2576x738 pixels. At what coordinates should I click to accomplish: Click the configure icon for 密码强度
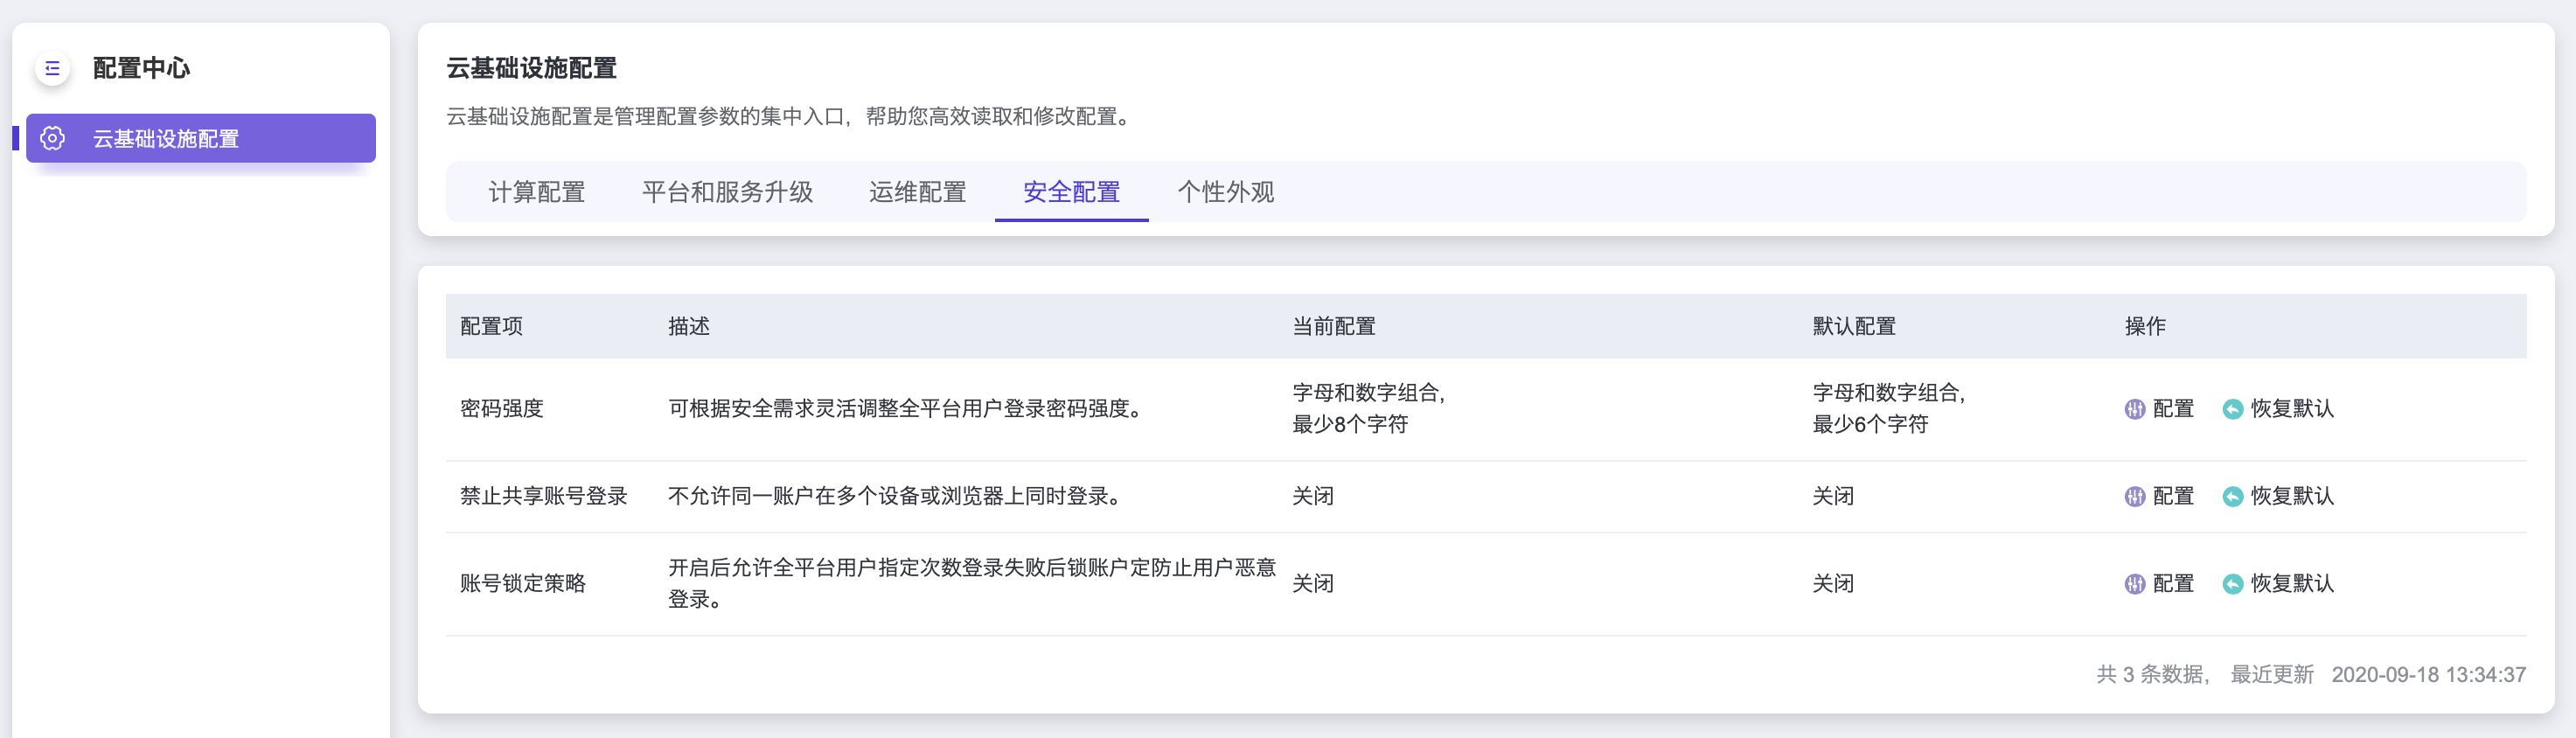(2134, 409)
